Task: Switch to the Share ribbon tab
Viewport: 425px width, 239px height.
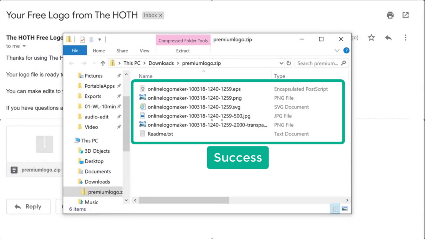Action: click(122, 51)
